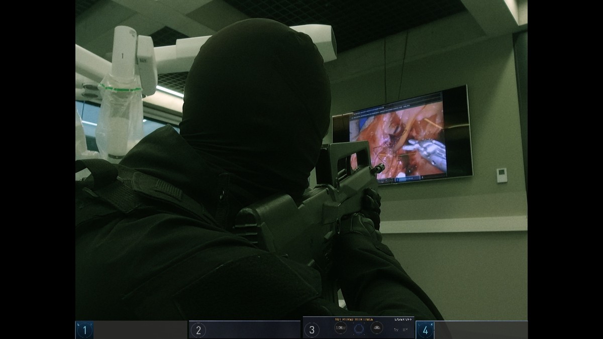Select arm 2 number indicator

[x=198, y=330]
